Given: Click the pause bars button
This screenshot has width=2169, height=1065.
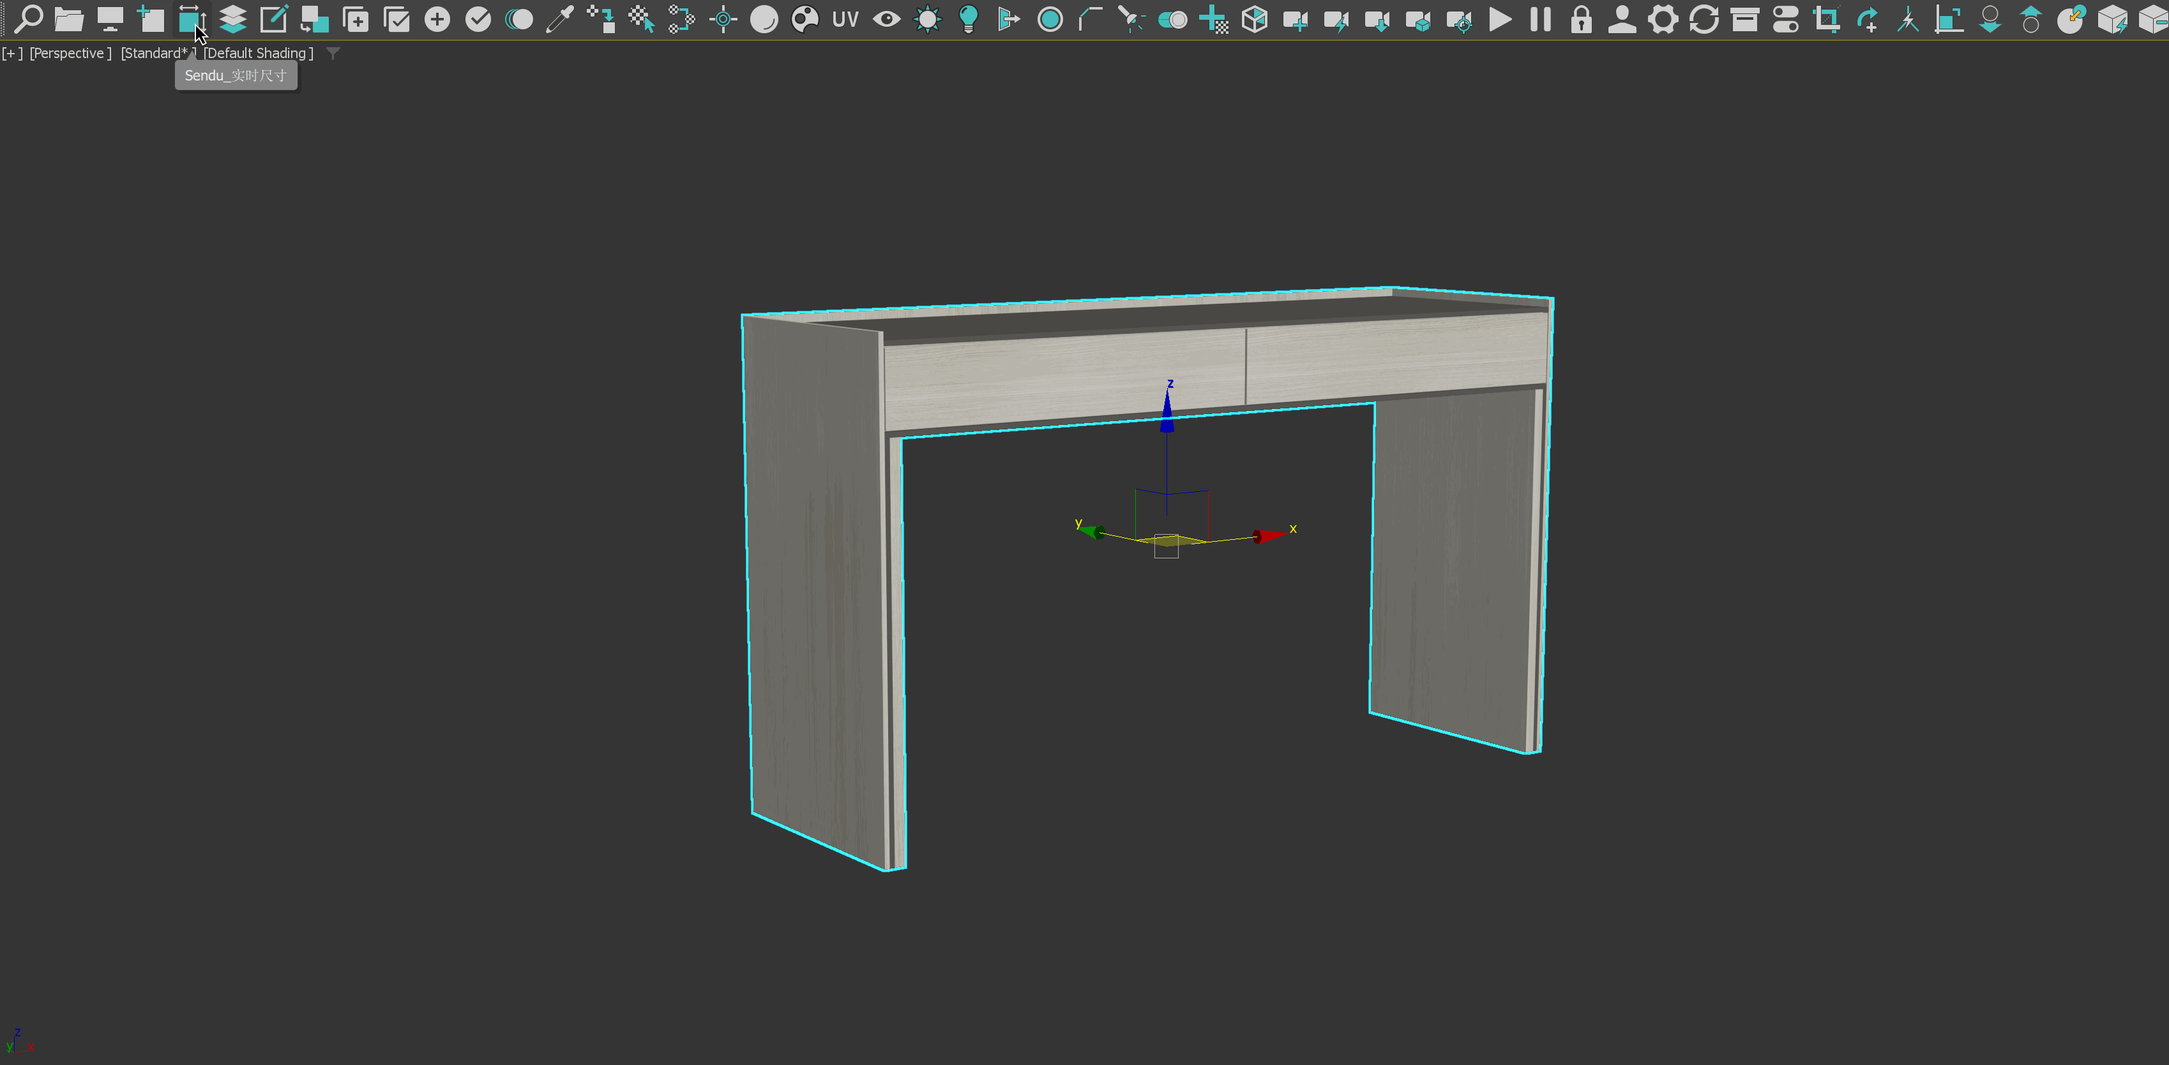Looking at the screenshot, I should tap(1540, 19).
